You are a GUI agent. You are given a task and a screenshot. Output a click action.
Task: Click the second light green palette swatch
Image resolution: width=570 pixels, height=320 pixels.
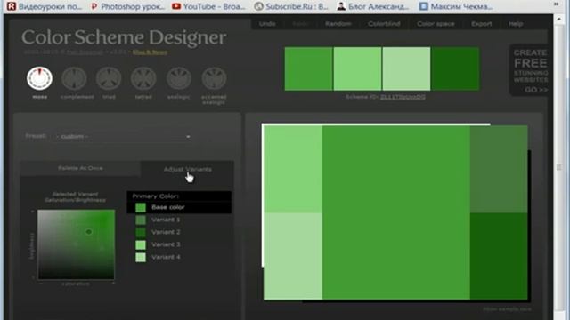[x=357, y=68]
